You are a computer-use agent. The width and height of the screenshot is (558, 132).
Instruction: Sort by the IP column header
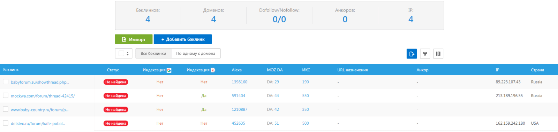[497, 70]
